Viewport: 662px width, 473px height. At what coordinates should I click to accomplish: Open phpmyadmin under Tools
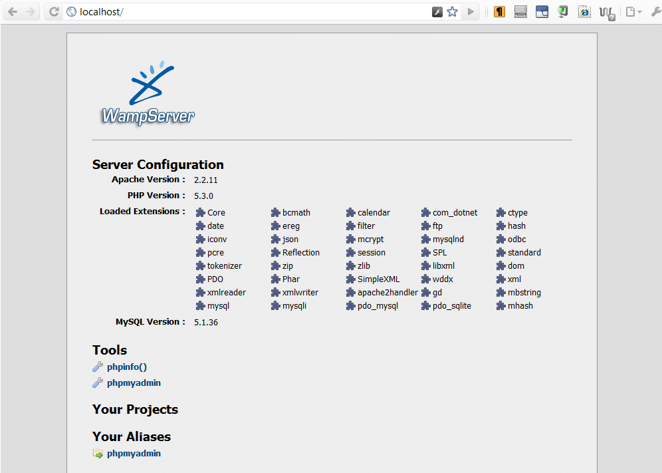point(134,383)
